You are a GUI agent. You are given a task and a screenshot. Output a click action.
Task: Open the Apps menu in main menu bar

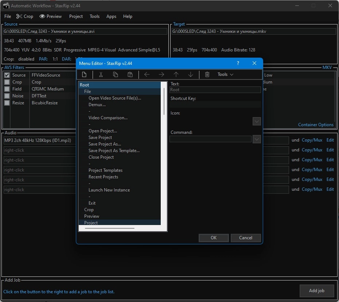pos(111,16)
